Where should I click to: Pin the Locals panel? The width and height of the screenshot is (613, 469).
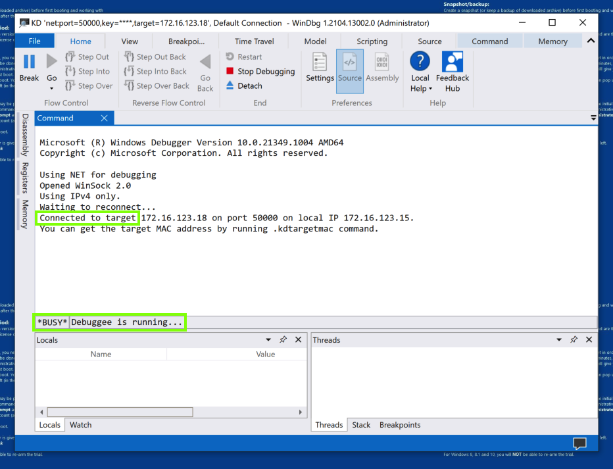[283, 340]
